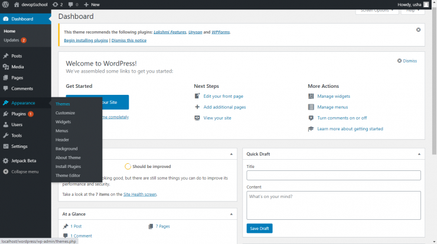The height and width of the screenshot is (244, 437).
Task: Collapse the Quick Draft panel
Action: pos(419,154)
